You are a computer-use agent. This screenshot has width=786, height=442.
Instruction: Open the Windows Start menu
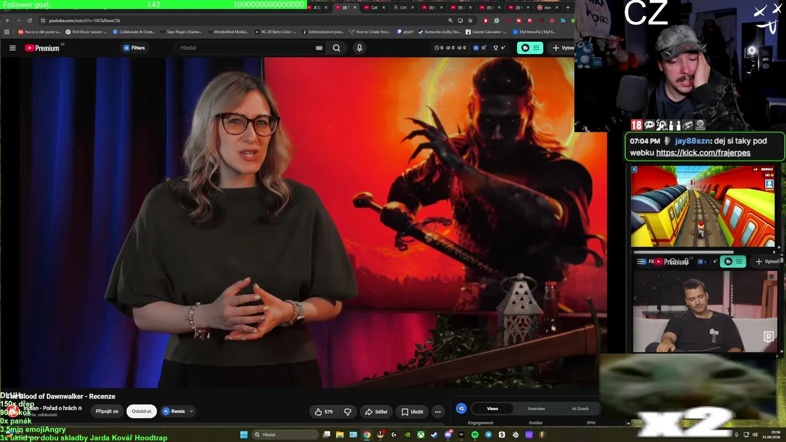coord(244,435)
